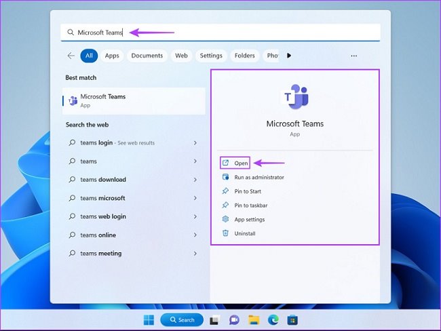Viewport: 441px width, 331px height.
Task: Go back using the left arrow button
Action: tap(71, 56)
